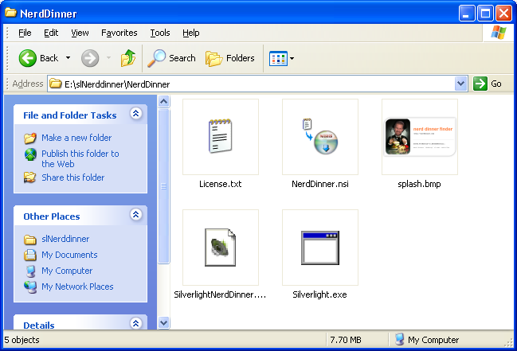The image size is (517, 351).
Task: Click the My Documents icon
Action: pyautogui.click(x=30, y=255)
